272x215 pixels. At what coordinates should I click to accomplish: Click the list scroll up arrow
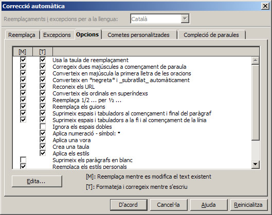(x=256, y=61)
